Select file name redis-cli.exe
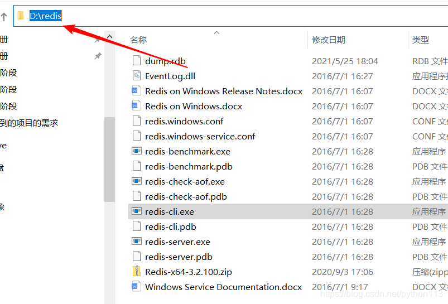Image resolution: width=448 pixels, height=304 pixels. coord(170,212)
